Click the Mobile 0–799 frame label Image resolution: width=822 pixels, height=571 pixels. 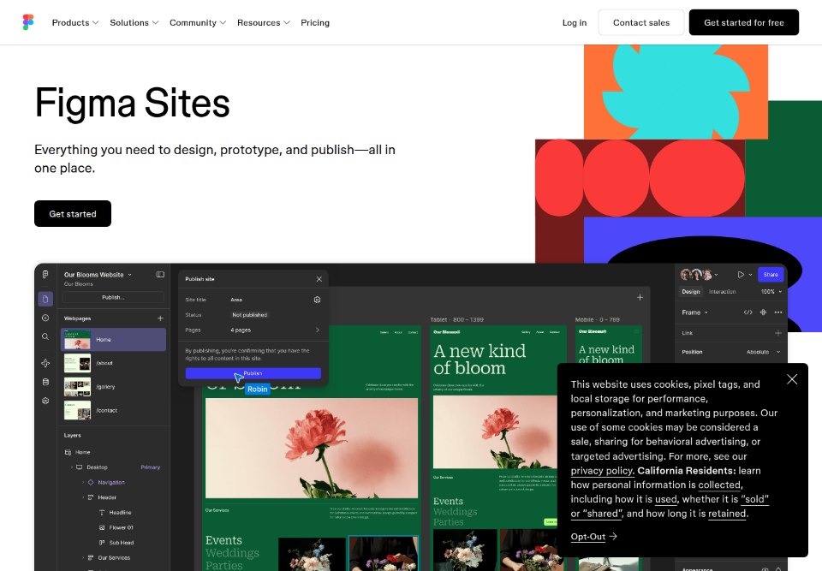point(597,319)
